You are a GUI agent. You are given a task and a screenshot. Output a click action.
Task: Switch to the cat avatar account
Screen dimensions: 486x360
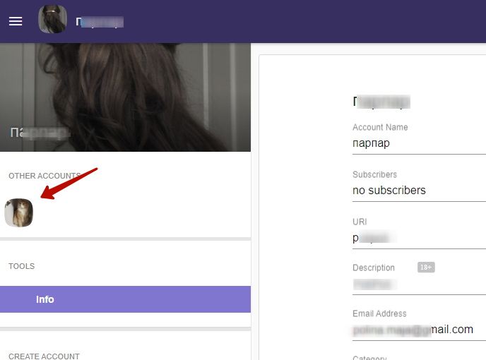click(x=18, y=213)
